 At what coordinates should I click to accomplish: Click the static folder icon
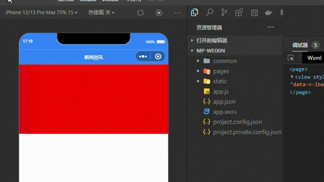206,81
